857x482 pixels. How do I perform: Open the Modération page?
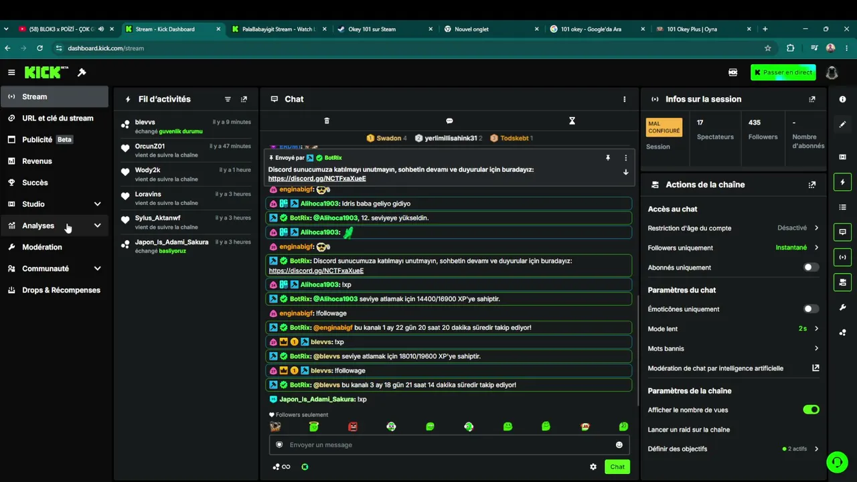54,247
